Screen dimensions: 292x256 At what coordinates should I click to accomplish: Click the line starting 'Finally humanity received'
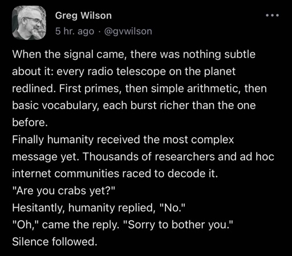tap(123, 140)
